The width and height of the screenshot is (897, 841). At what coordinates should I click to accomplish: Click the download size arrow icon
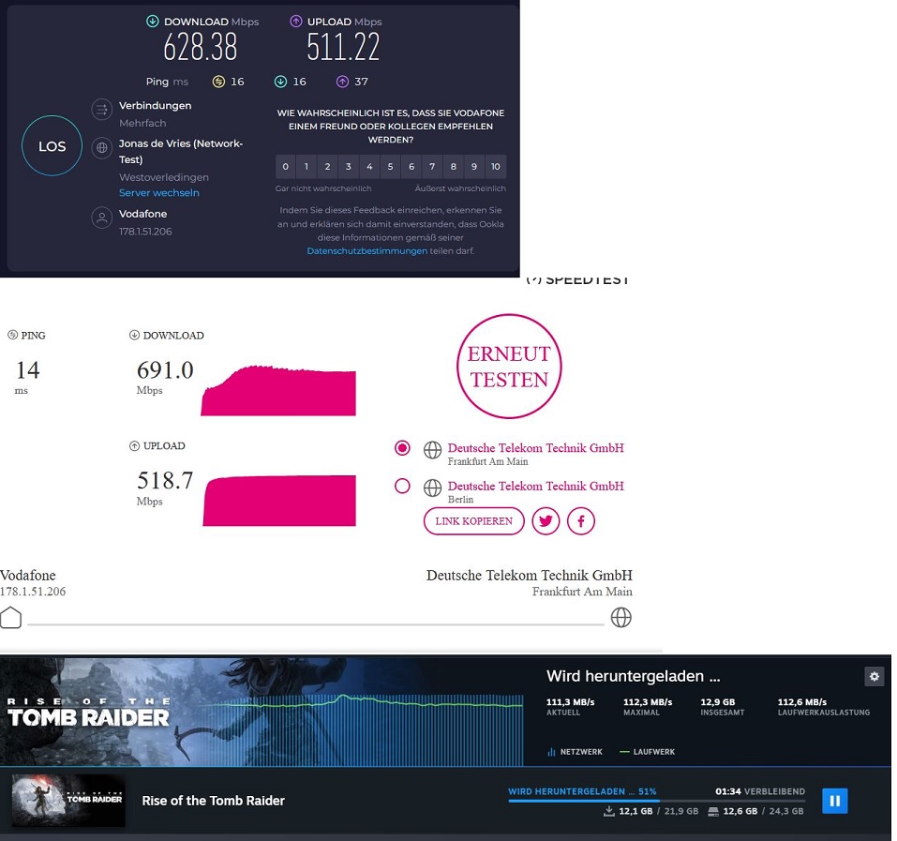[x=609, y=811]
